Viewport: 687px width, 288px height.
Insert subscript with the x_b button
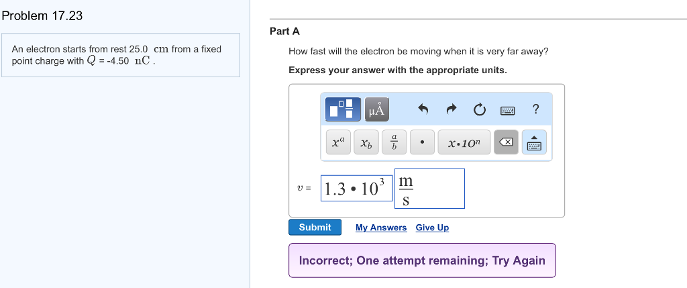click(366, 142)
